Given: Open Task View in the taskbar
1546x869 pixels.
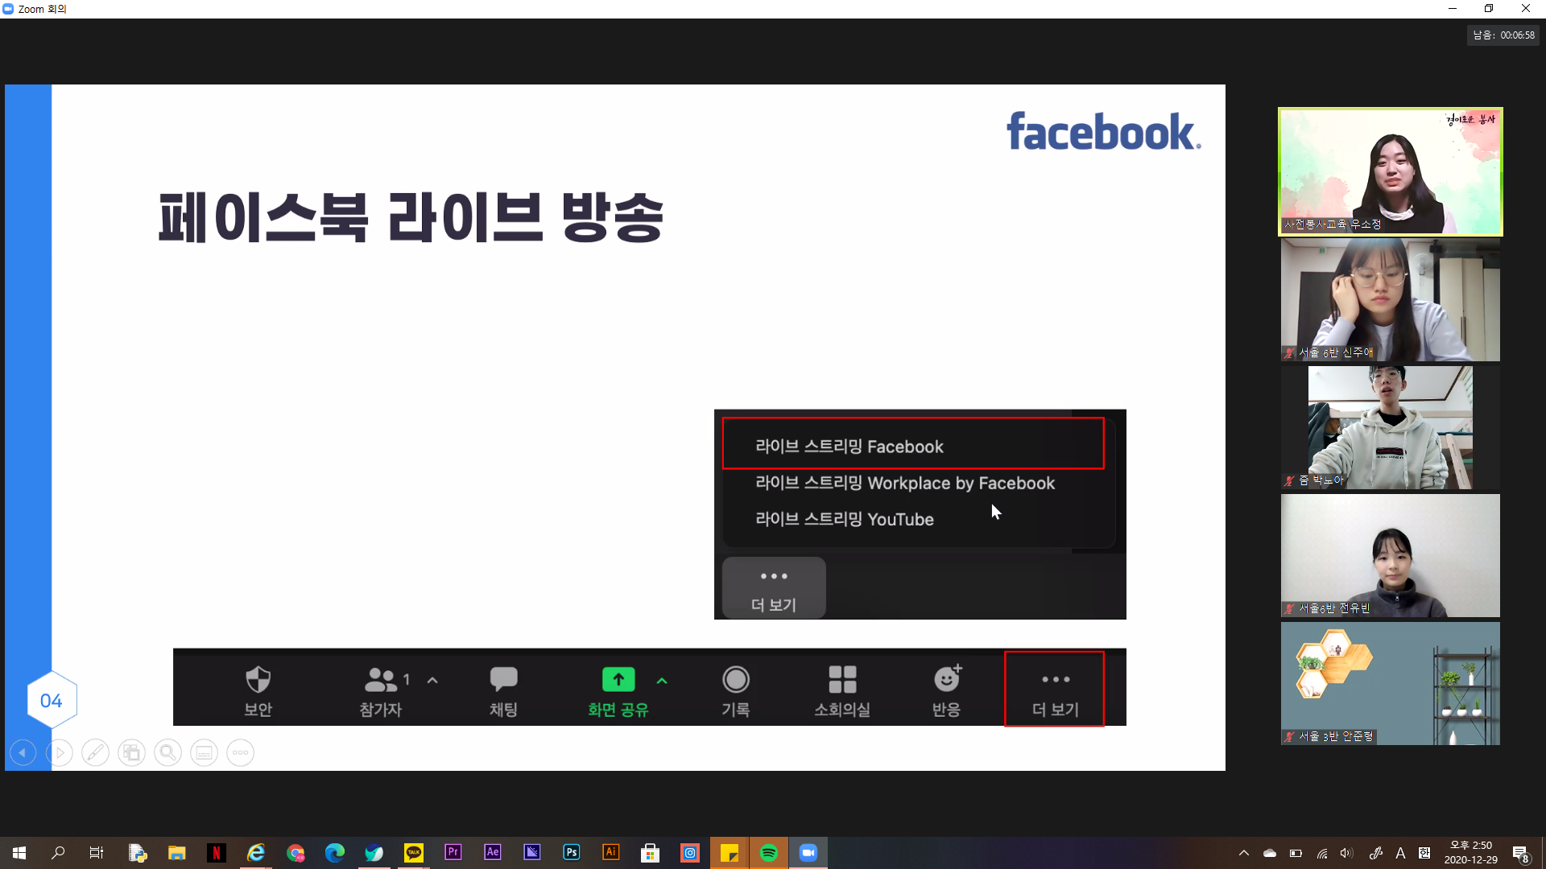Looking at the screenshot, I should (97, 853).
